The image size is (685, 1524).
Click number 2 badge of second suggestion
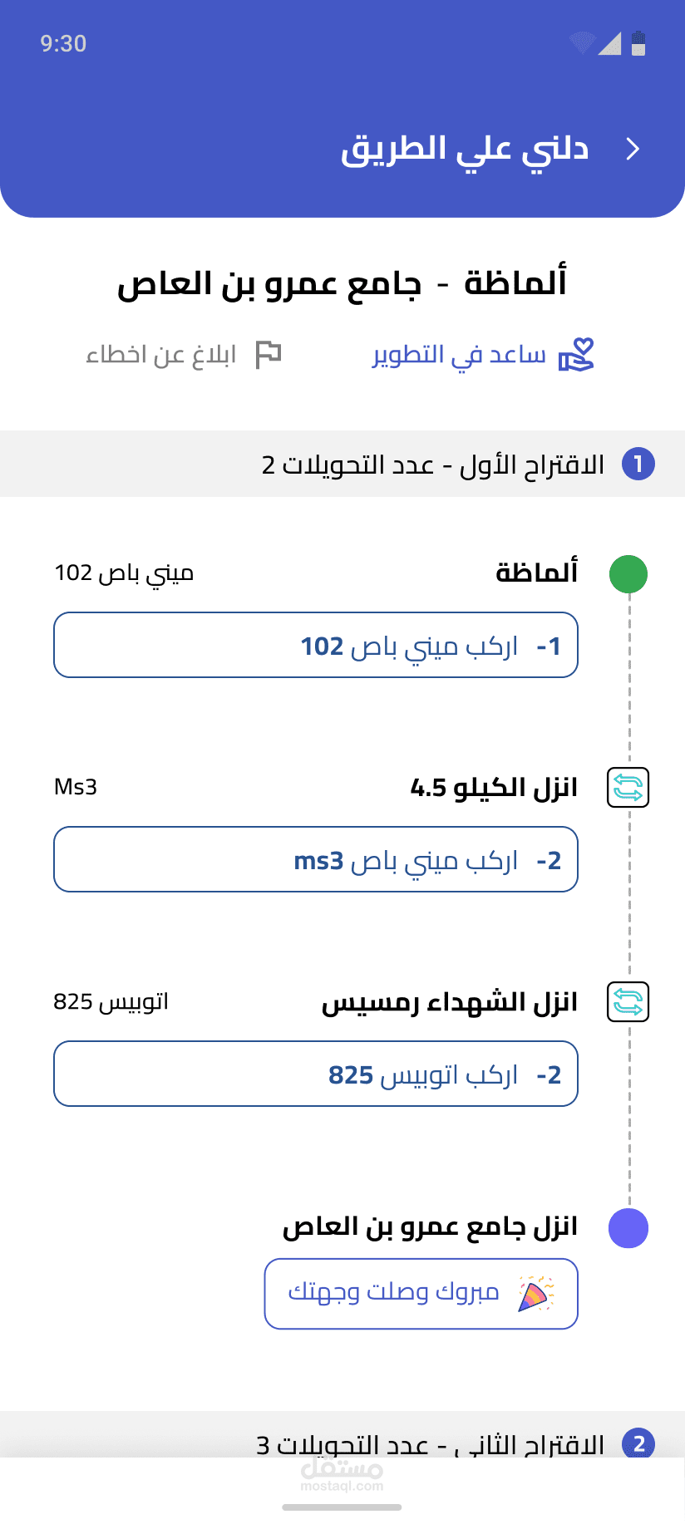[x=638, y=1444]
